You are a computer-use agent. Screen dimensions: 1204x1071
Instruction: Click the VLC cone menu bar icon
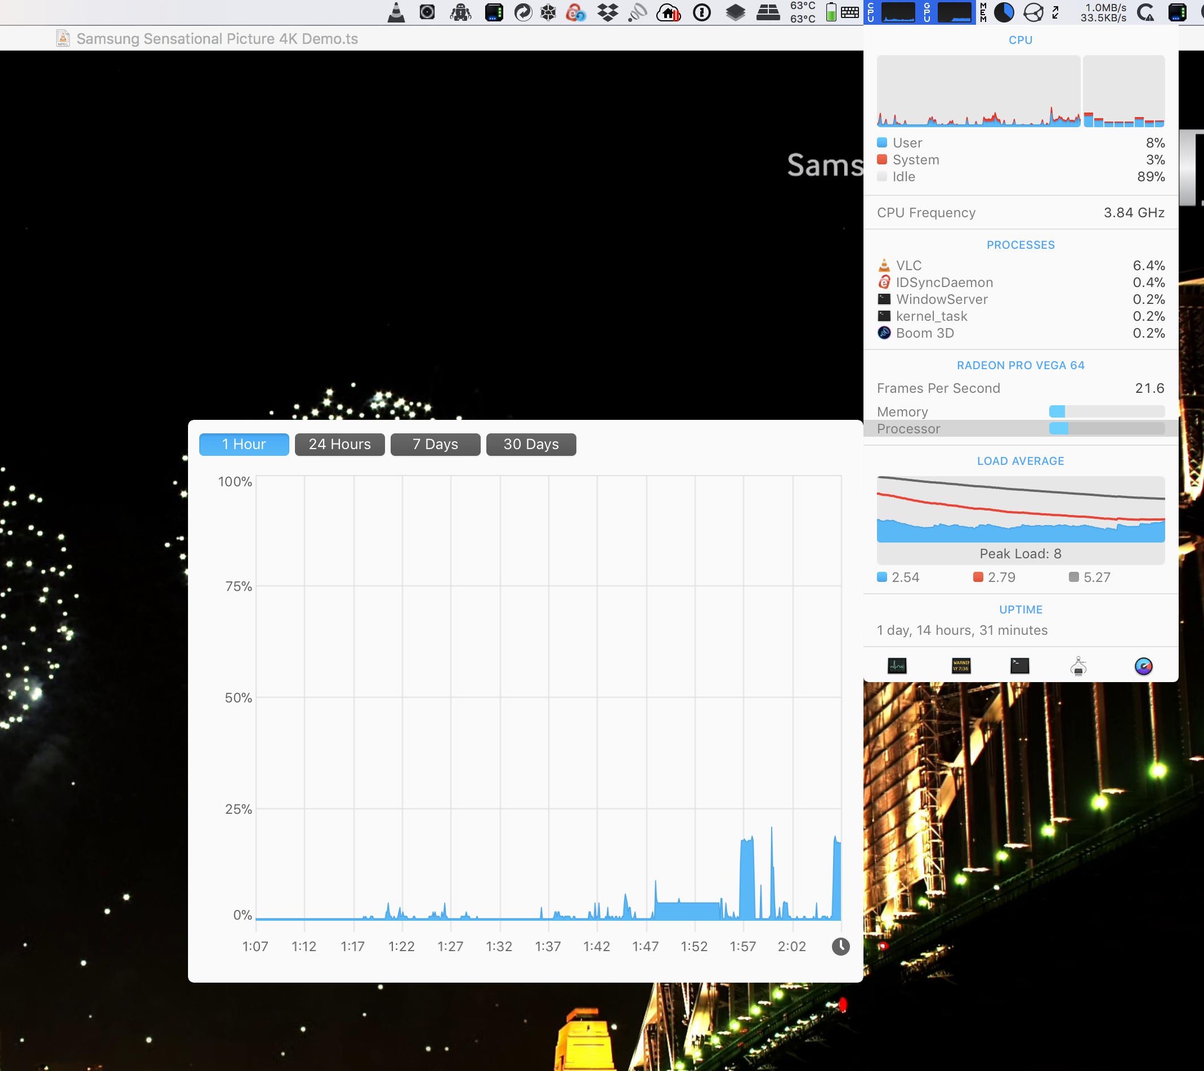396,12
